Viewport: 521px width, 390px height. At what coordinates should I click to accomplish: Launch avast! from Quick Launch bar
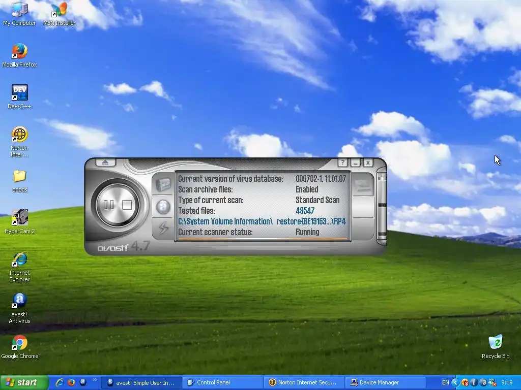[83, 382]
